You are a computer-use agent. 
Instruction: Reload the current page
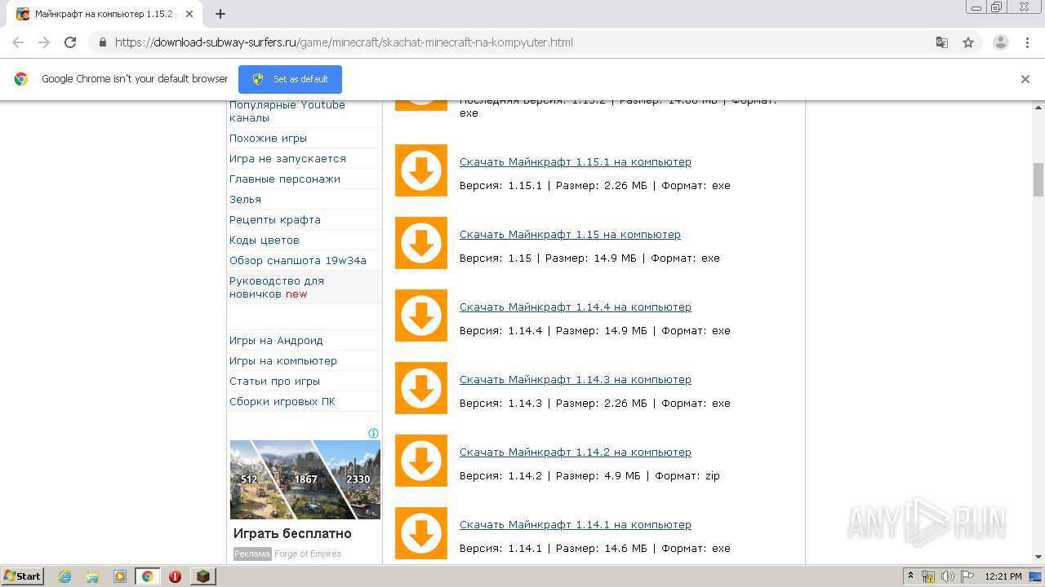pos(70,42)
